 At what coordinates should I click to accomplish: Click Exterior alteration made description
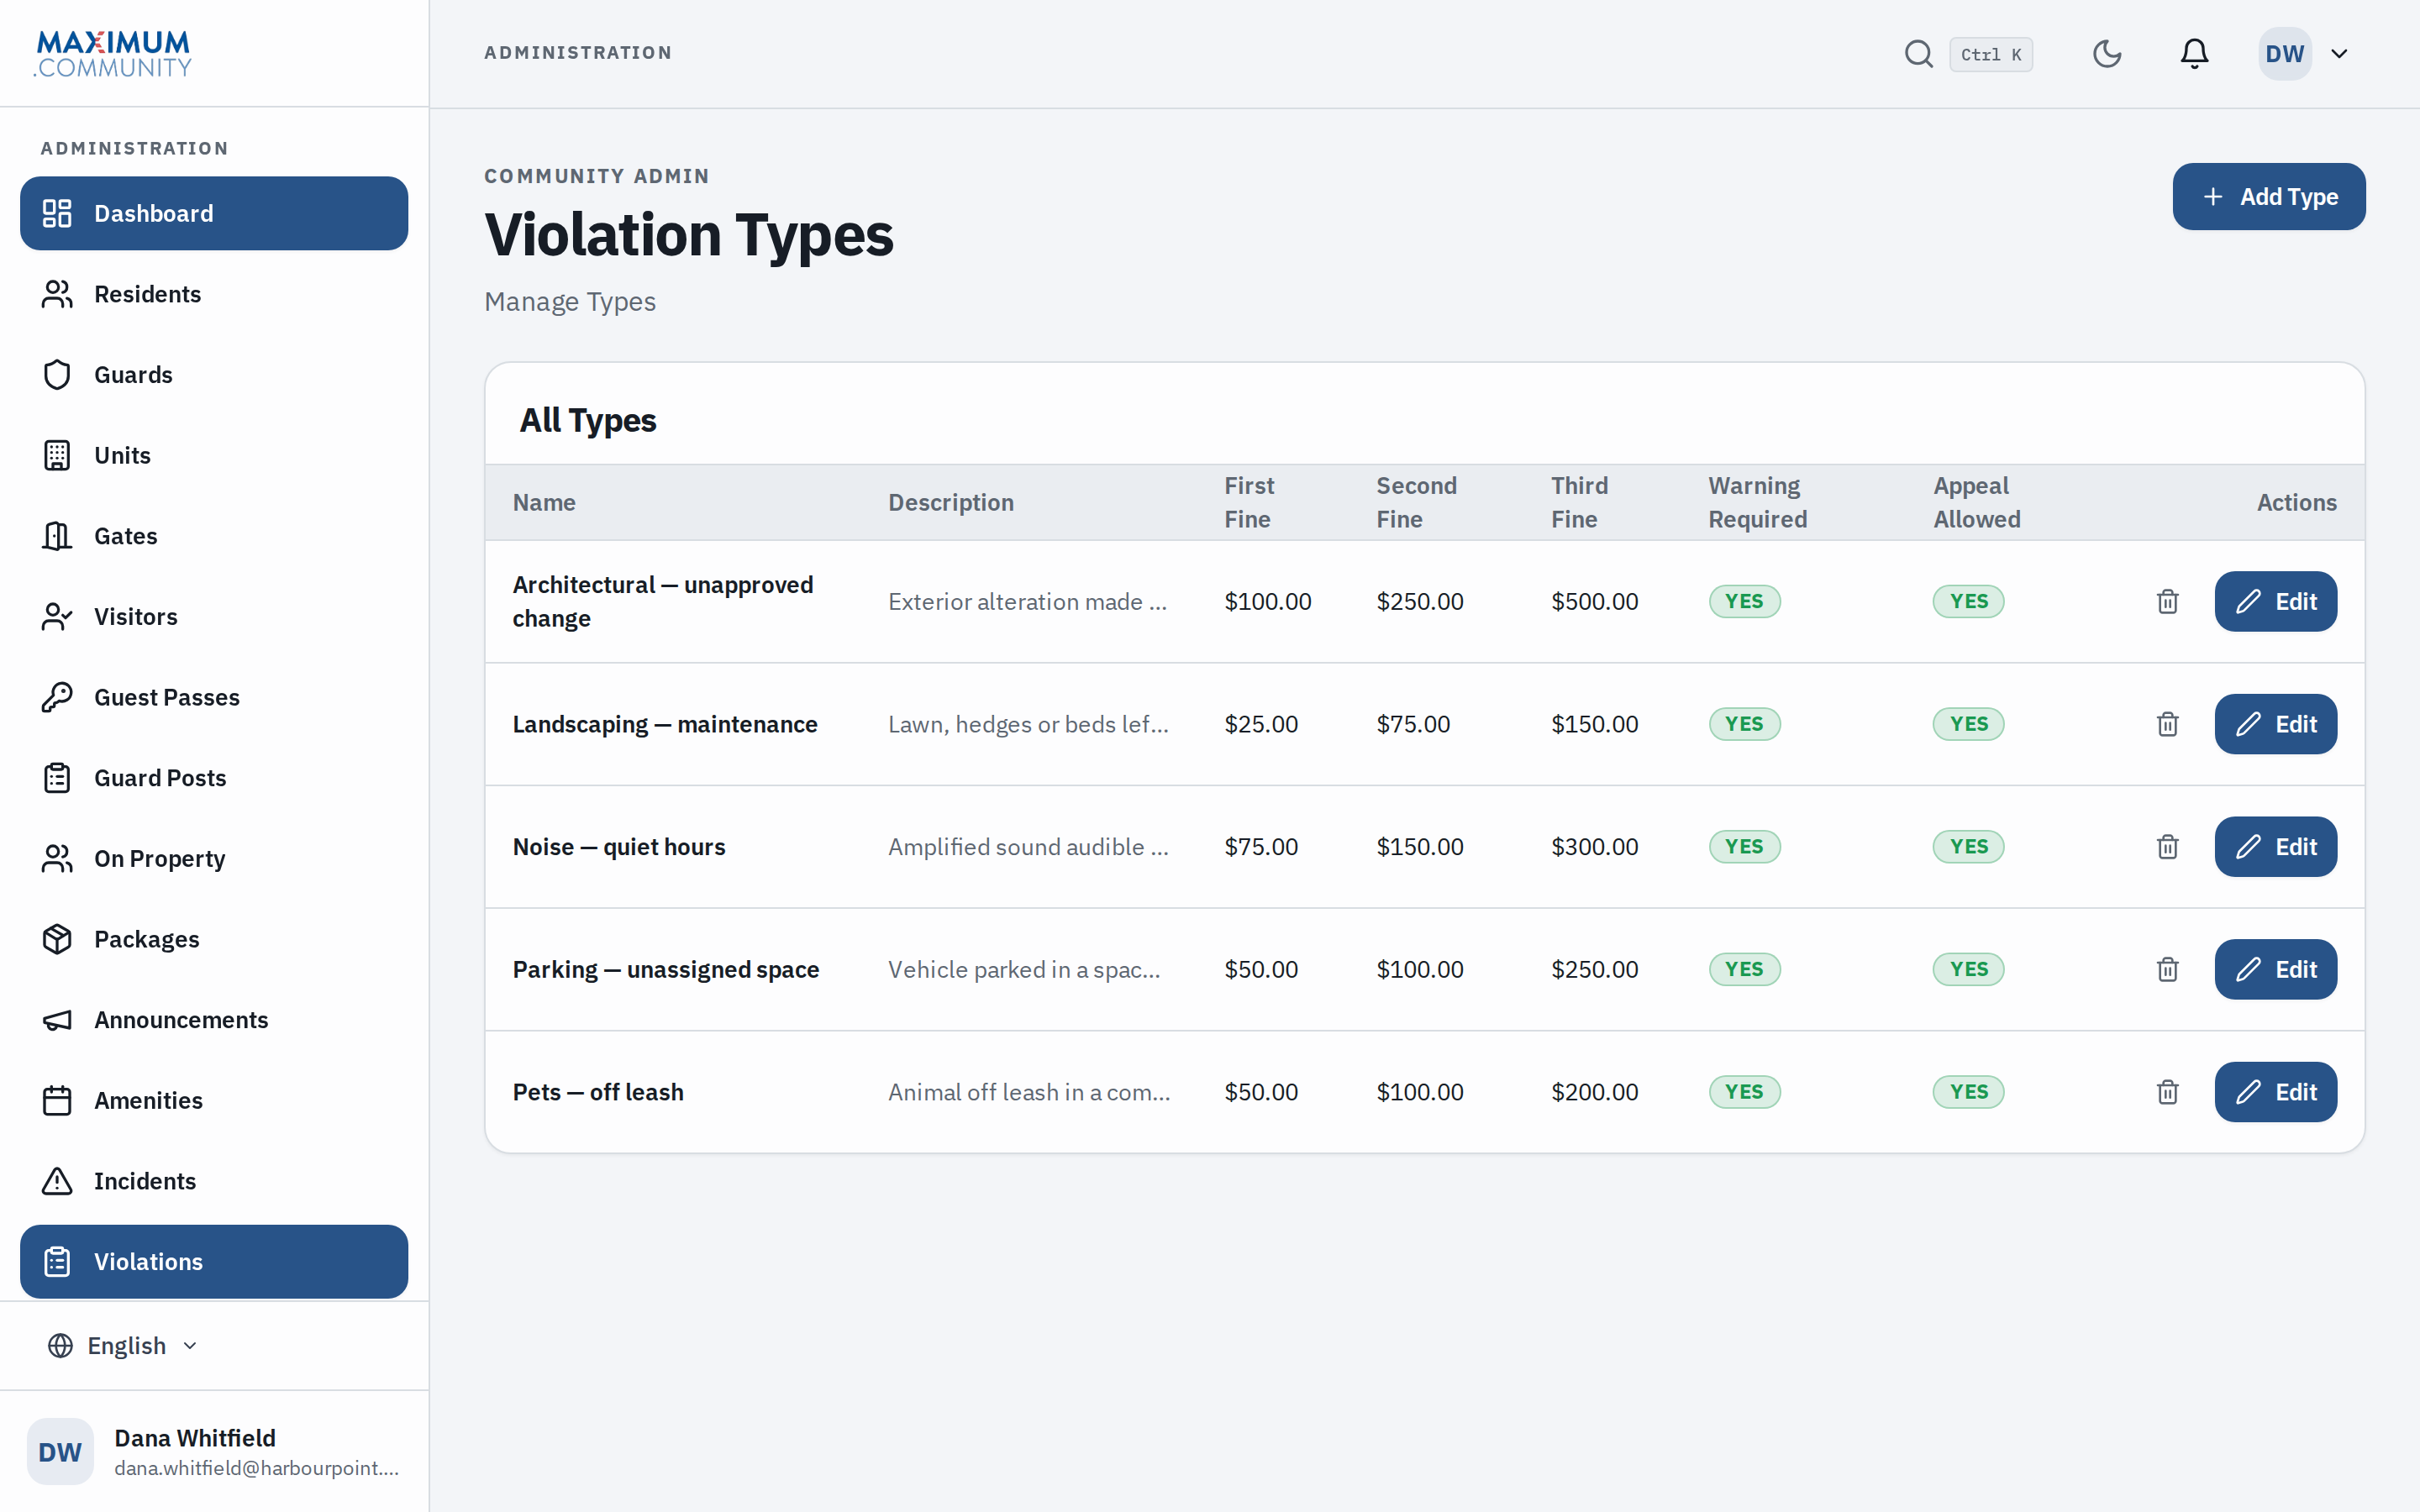click(x=1027, y=602)
